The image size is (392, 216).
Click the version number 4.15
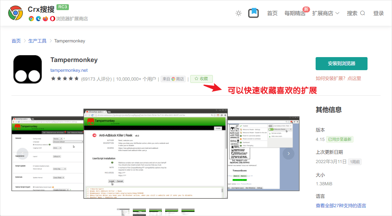click(320, 139)
